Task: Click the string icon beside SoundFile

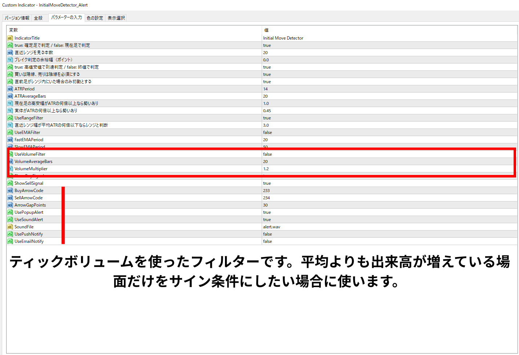Action: pyautogui.click(x=10, y=227)
